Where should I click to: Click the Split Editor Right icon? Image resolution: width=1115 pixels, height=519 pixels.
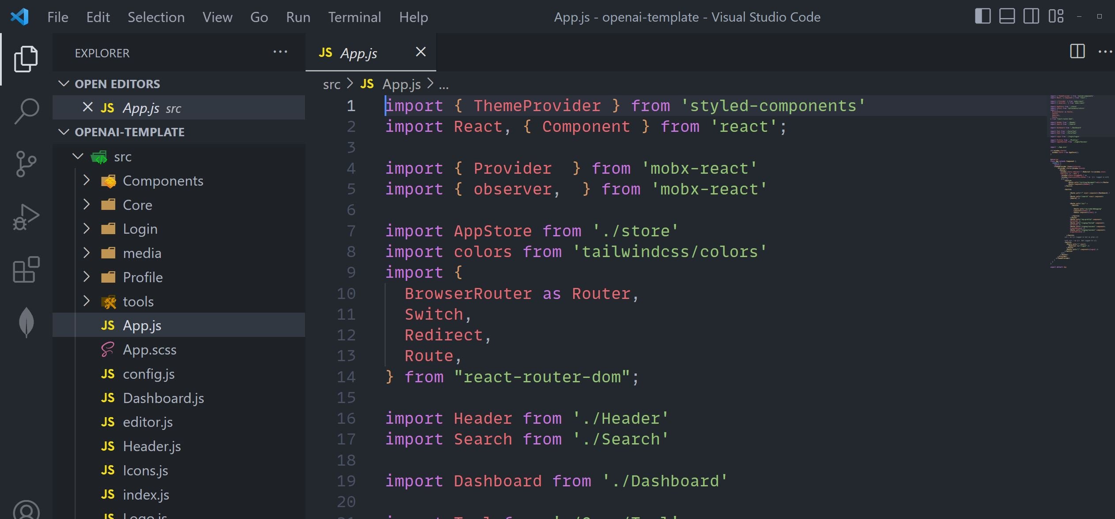coord(1077,52)
